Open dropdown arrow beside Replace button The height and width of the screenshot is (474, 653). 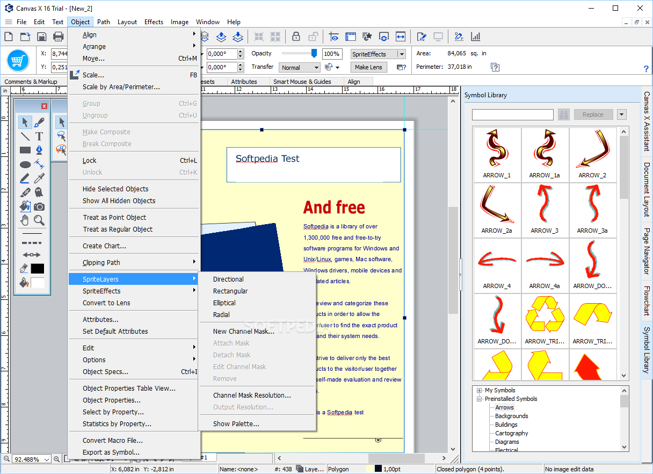tap(622, 114)
